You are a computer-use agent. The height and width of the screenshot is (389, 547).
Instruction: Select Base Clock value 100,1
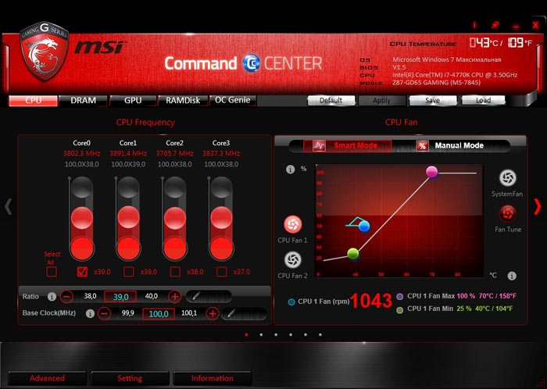(189, 313)
